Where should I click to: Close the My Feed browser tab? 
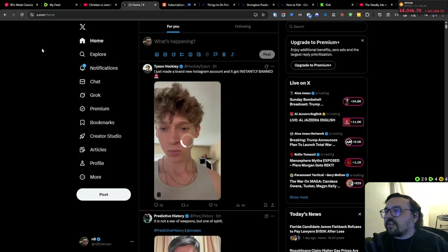click(76, 5)
